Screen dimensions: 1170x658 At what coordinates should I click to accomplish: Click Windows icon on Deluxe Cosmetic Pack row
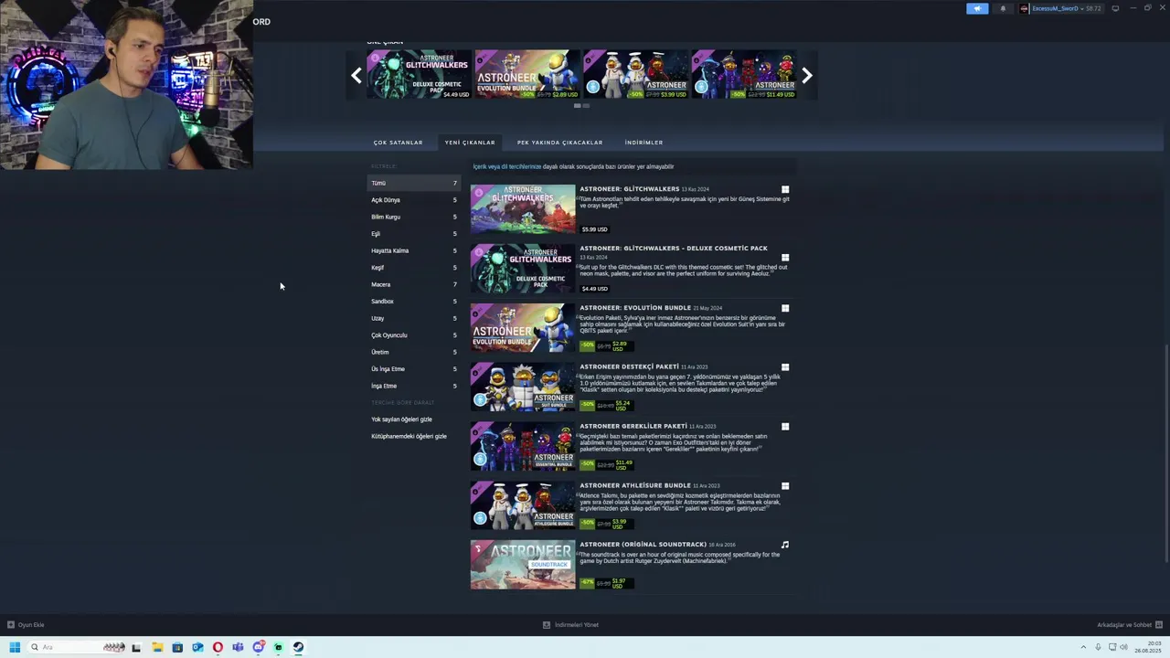pos(785,258)
